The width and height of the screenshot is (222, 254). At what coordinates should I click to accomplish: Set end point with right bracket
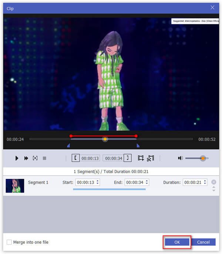tap(128, 158)
